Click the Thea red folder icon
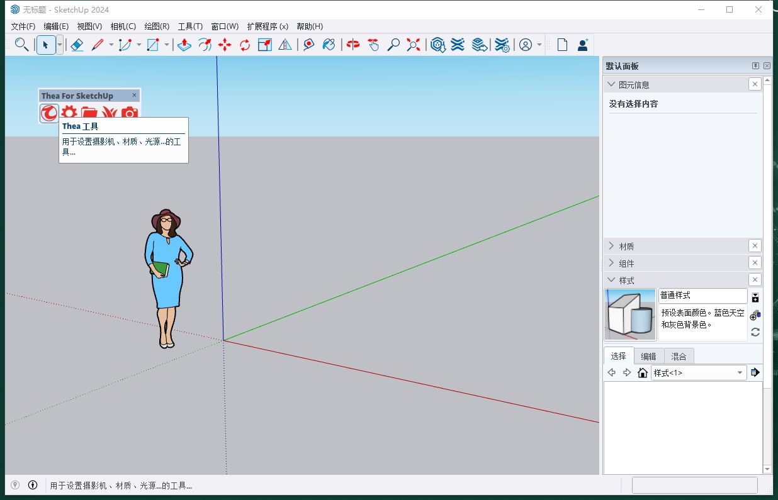The image size is (778, 500). tap(89, 113)
